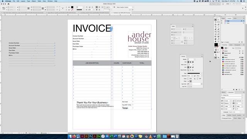Open the Table menu
The image size is (247, 139).
pos(39,1)
